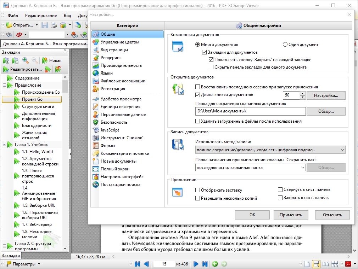Click the red OCR icon in toolbar
The width and height of the screenshot is (358, 269).
[19, 35]
